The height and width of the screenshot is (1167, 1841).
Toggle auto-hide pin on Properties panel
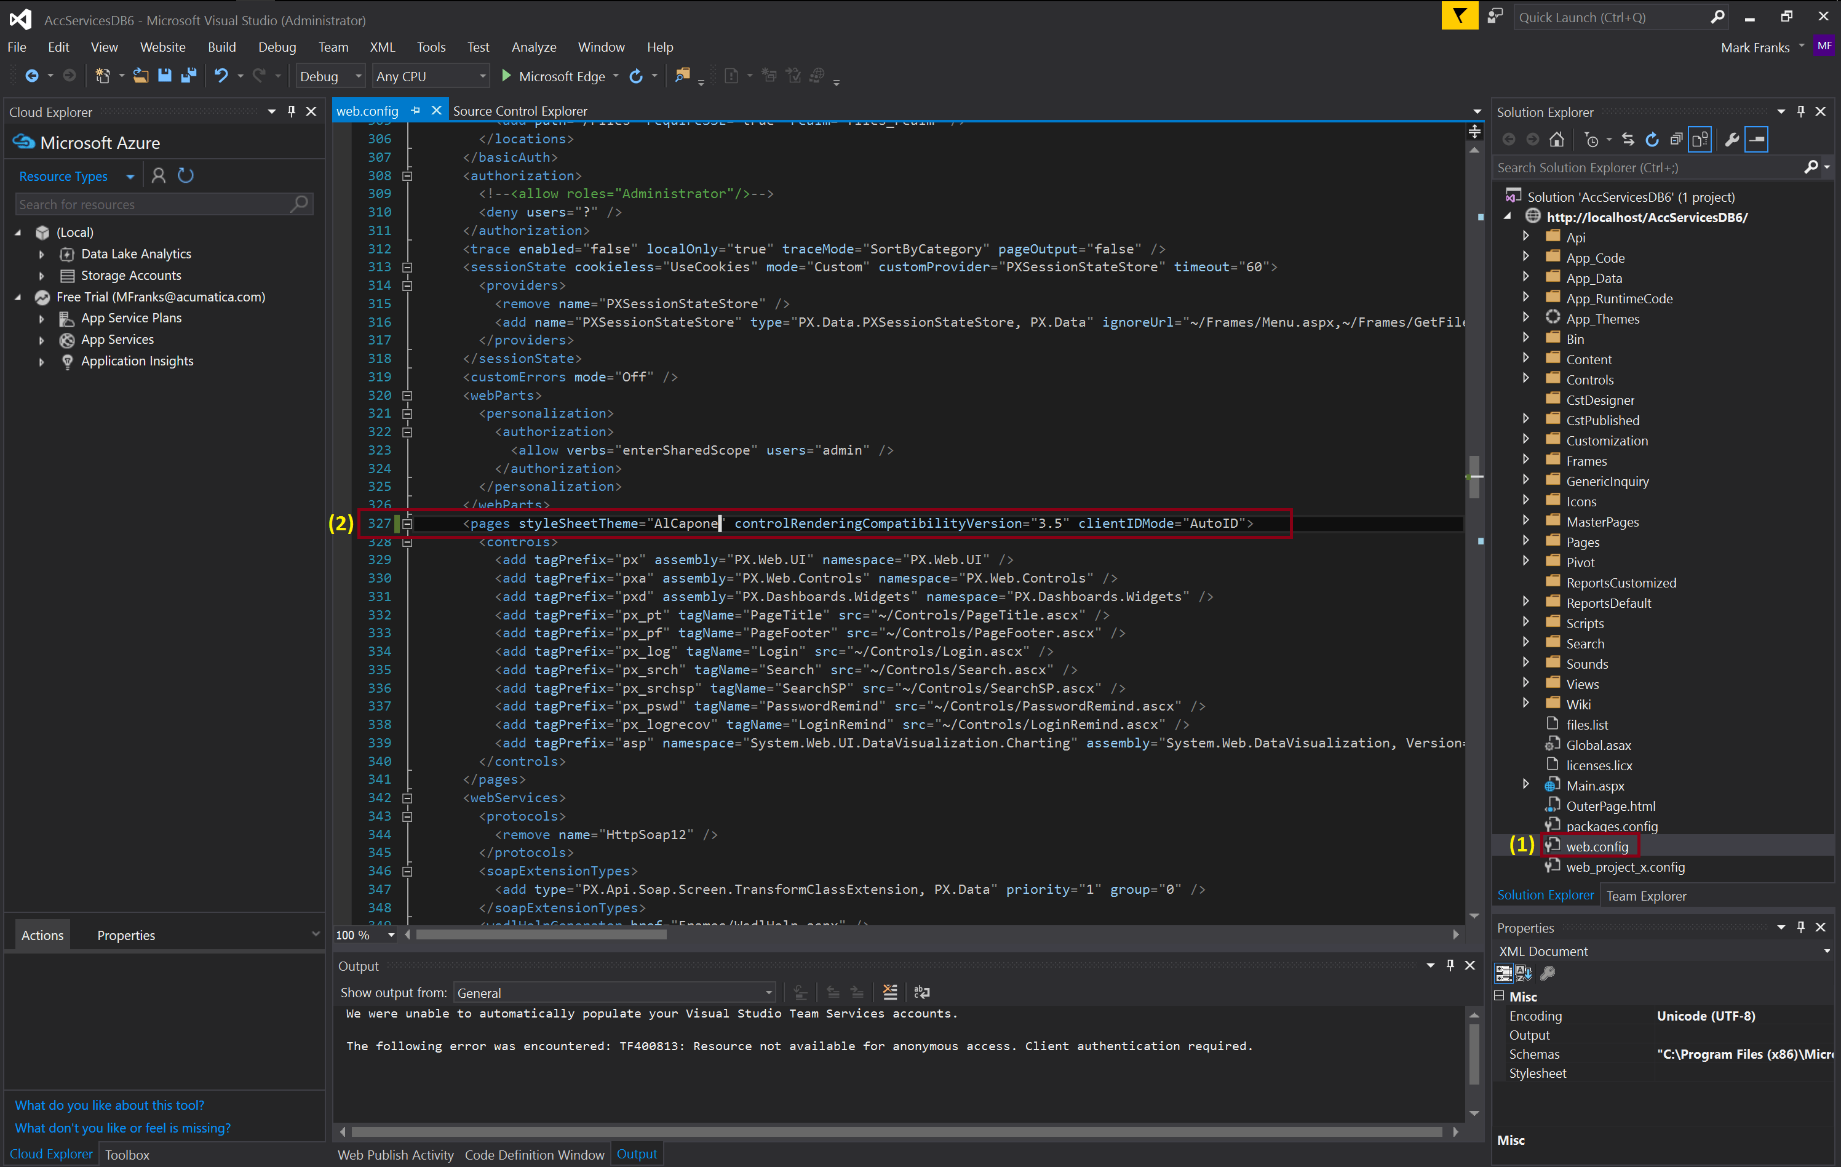point(1800,927)
